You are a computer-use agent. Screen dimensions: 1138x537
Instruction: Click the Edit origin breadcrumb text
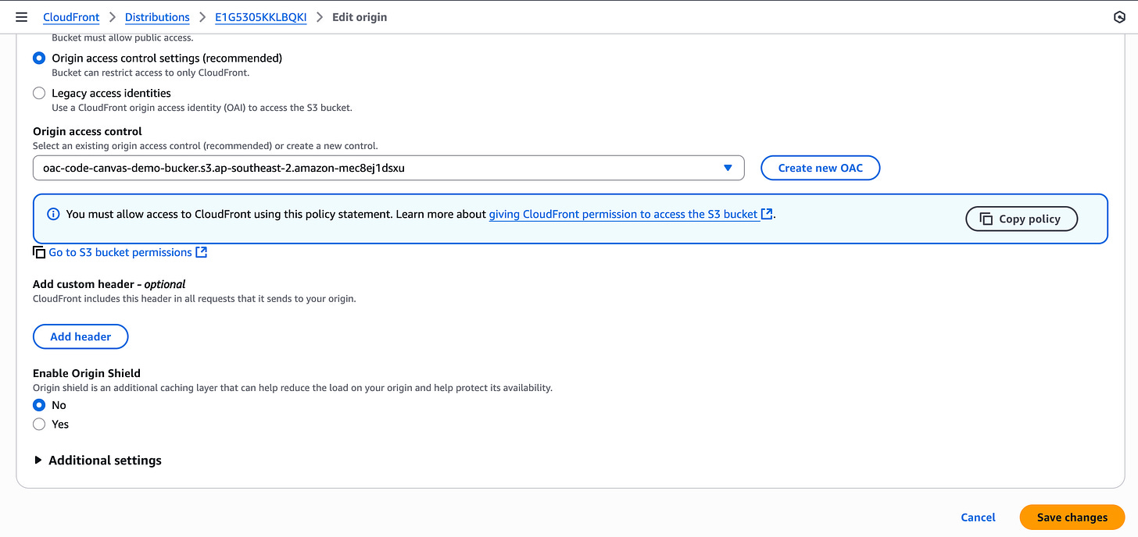[360, 17]
